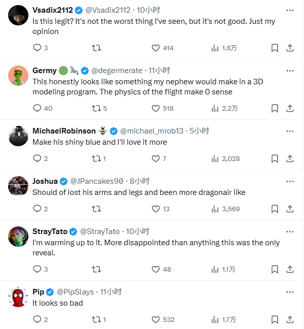
Task: Open the @JPancakes90 profile handle
Action: [97, 181]
